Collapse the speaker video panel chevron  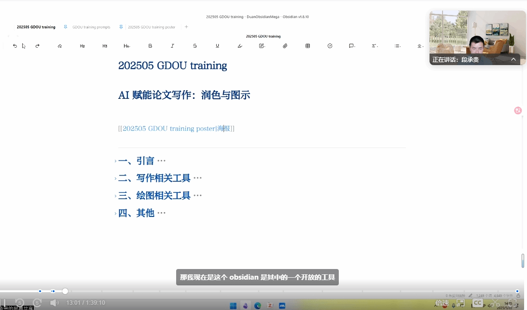tap(513, 59)
